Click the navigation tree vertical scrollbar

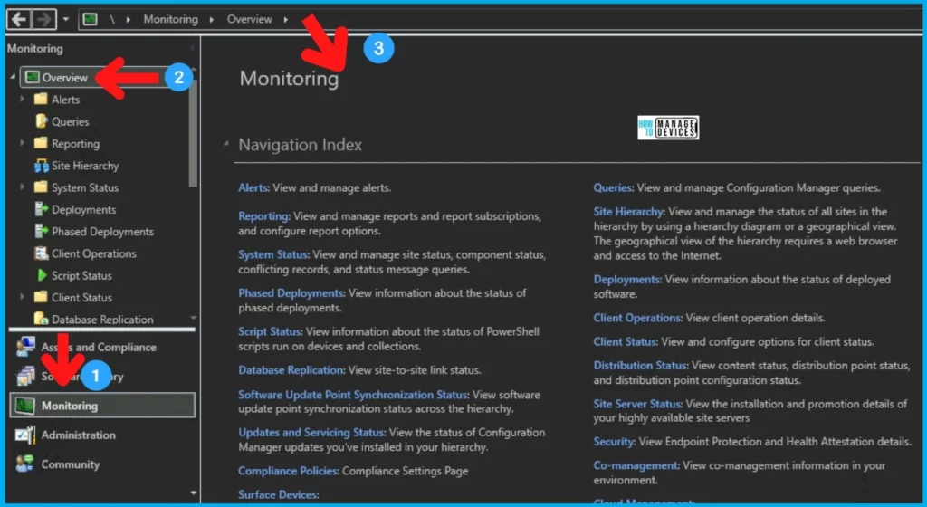coord(192,136)
